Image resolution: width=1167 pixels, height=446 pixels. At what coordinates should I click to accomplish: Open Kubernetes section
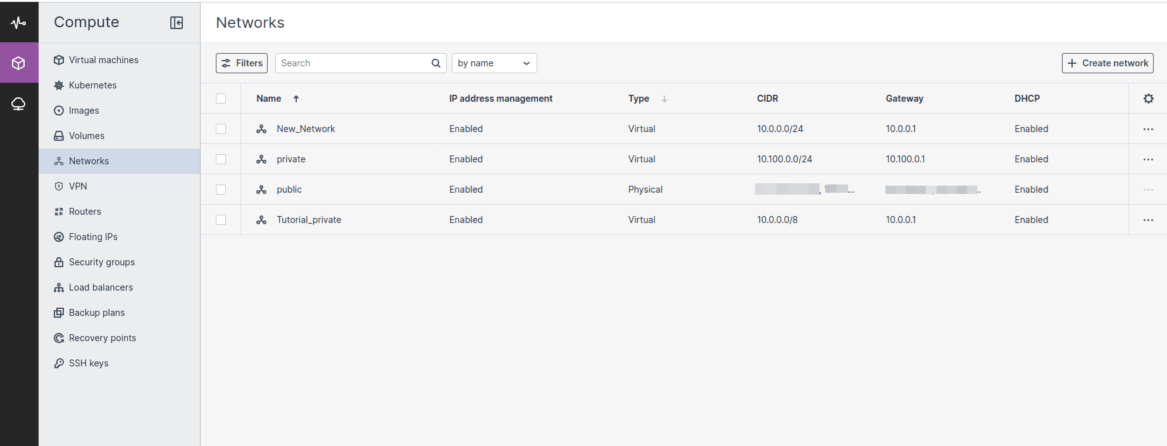119,85
